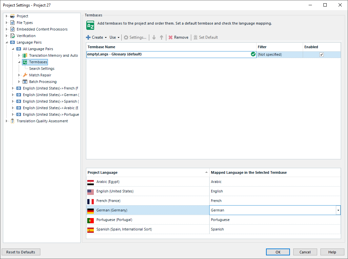The width and height of the screenshot is (348, 259).
Task: Collapse the All Language Pairs node
Action: 13,49
